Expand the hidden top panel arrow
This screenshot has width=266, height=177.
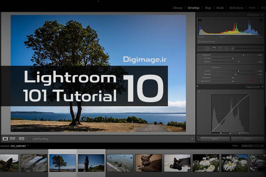[98, 1]
